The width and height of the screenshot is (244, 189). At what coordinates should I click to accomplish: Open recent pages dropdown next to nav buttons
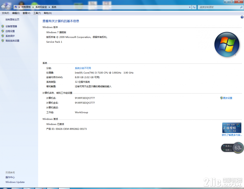[12, 7]
